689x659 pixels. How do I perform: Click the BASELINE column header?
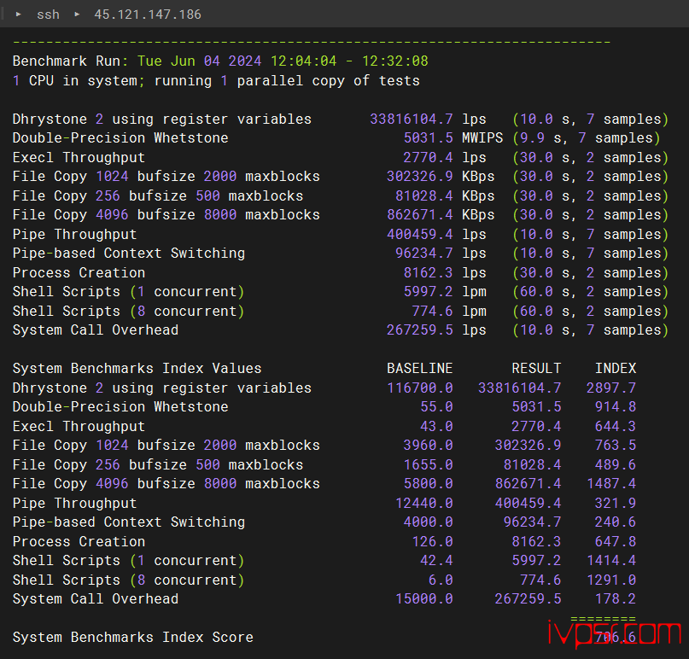point(420,368)
